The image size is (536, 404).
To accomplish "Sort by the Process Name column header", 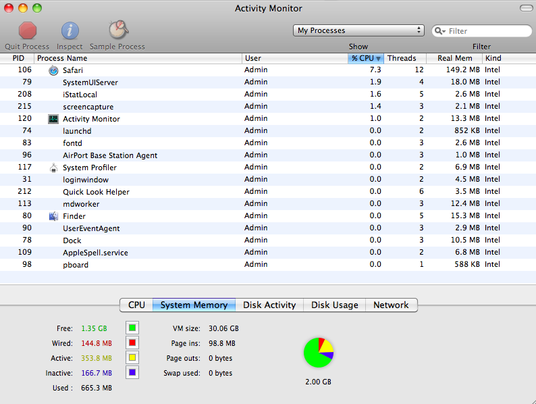I will coord(138,58).
